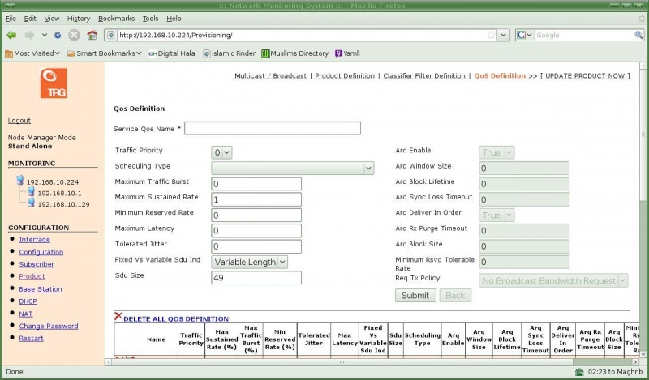
Task: Click the Sdu Size field
Action: click(256, 278)
